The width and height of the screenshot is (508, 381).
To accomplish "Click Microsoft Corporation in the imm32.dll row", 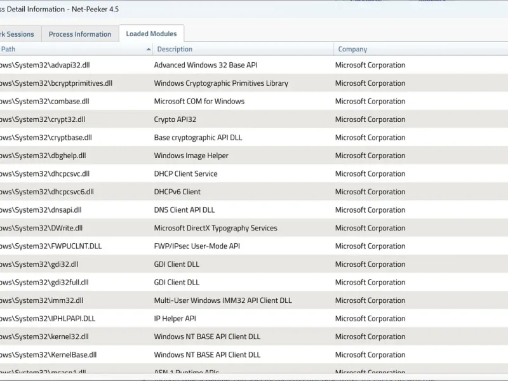I will coord(370,301).
